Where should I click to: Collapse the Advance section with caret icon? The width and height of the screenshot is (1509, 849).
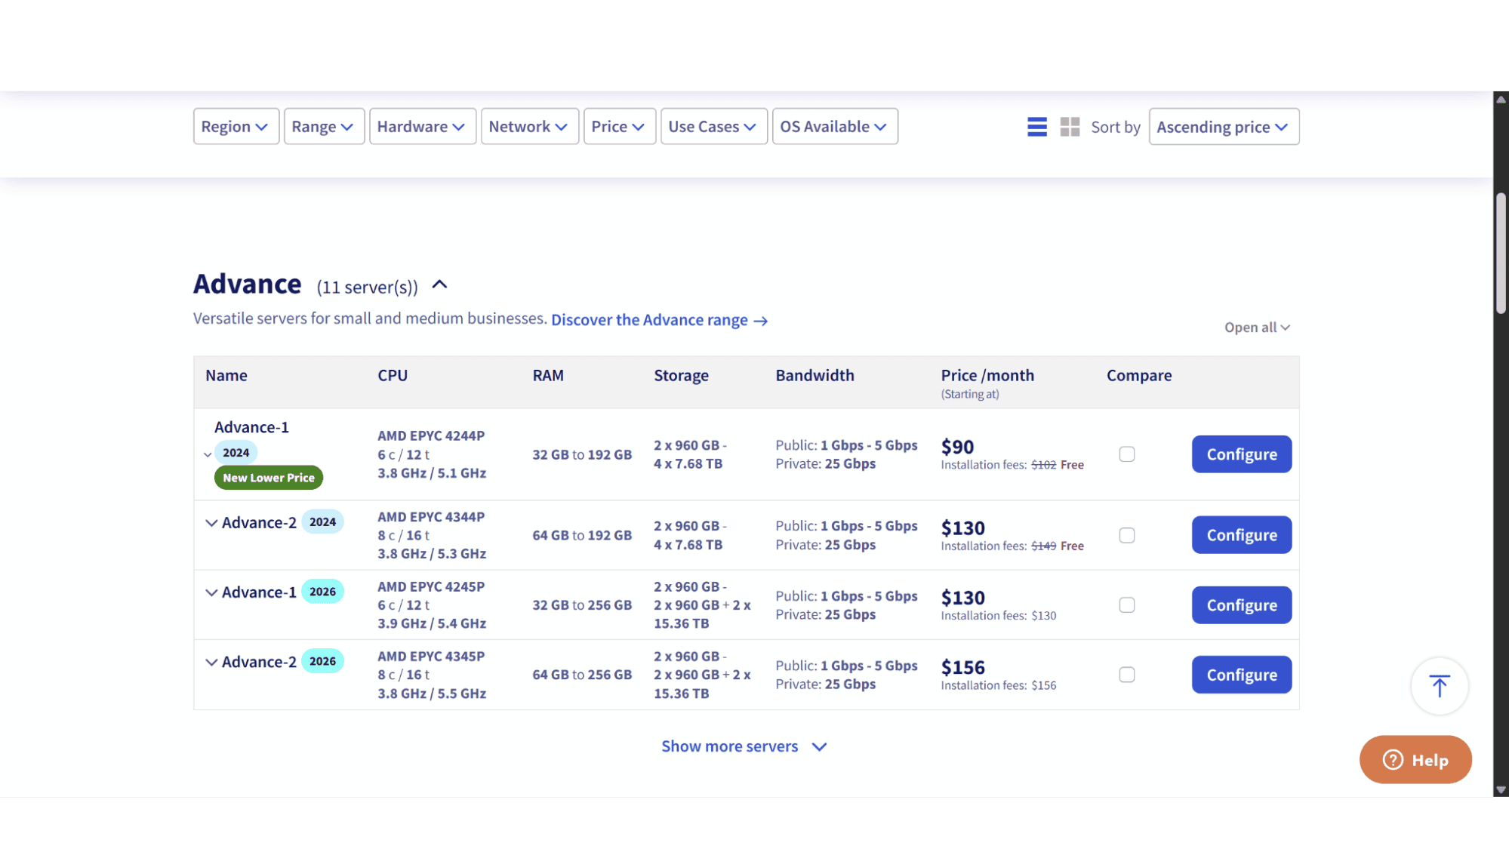439,285
